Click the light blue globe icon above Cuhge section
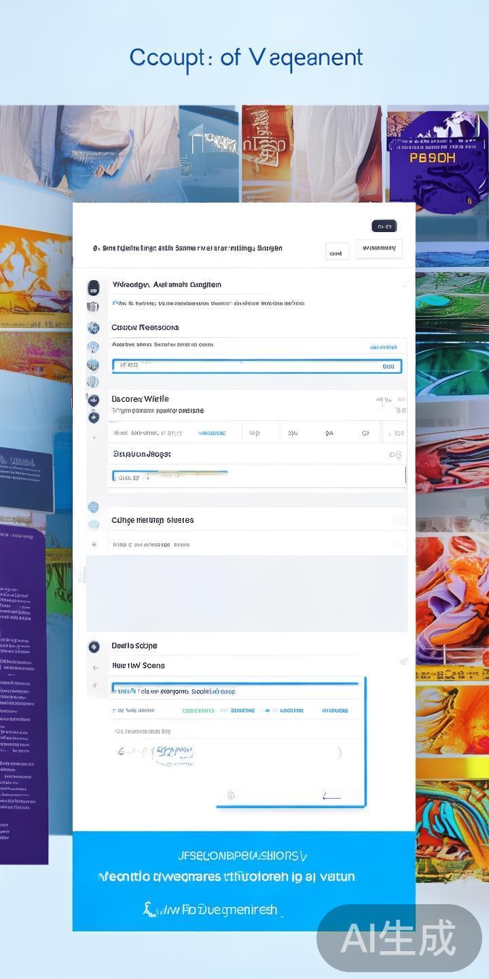 point(94,506)
